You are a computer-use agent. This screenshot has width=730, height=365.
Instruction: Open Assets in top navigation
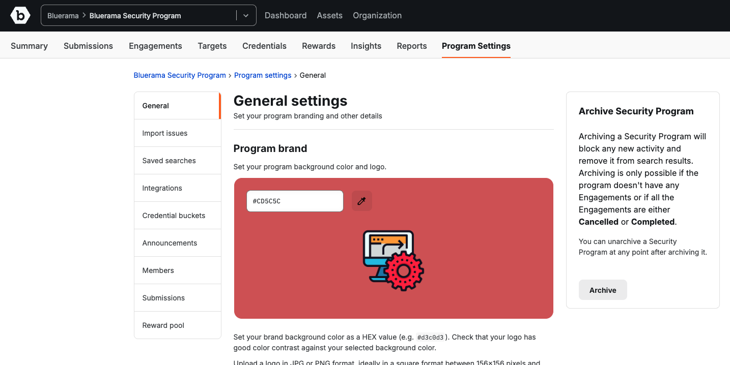point(329,16)
